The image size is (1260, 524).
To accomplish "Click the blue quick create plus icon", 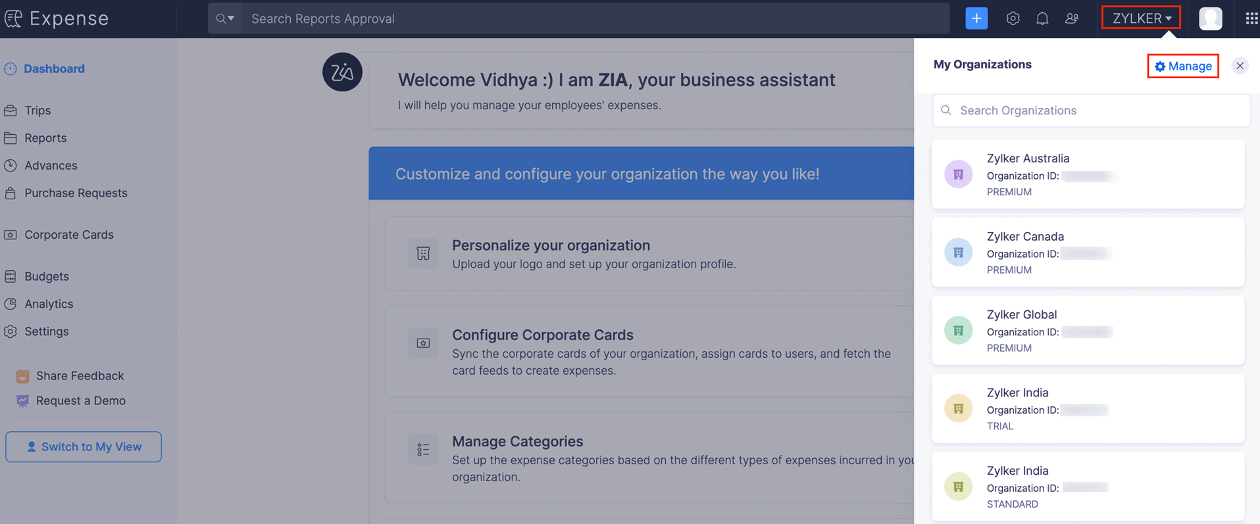I will coord(976,18).
